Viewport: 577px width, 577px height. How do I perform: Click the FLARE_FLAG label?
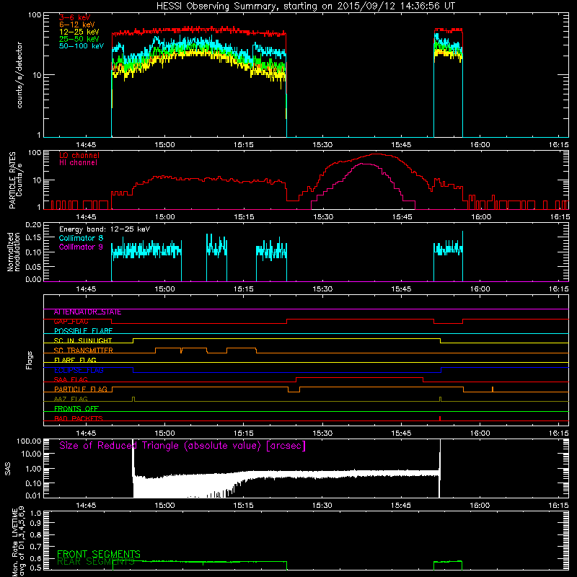click(75, 360)
